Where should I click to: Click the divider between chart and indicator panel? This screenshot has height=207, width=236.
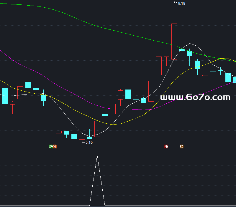pyautogui.click(x=118, y=149)
